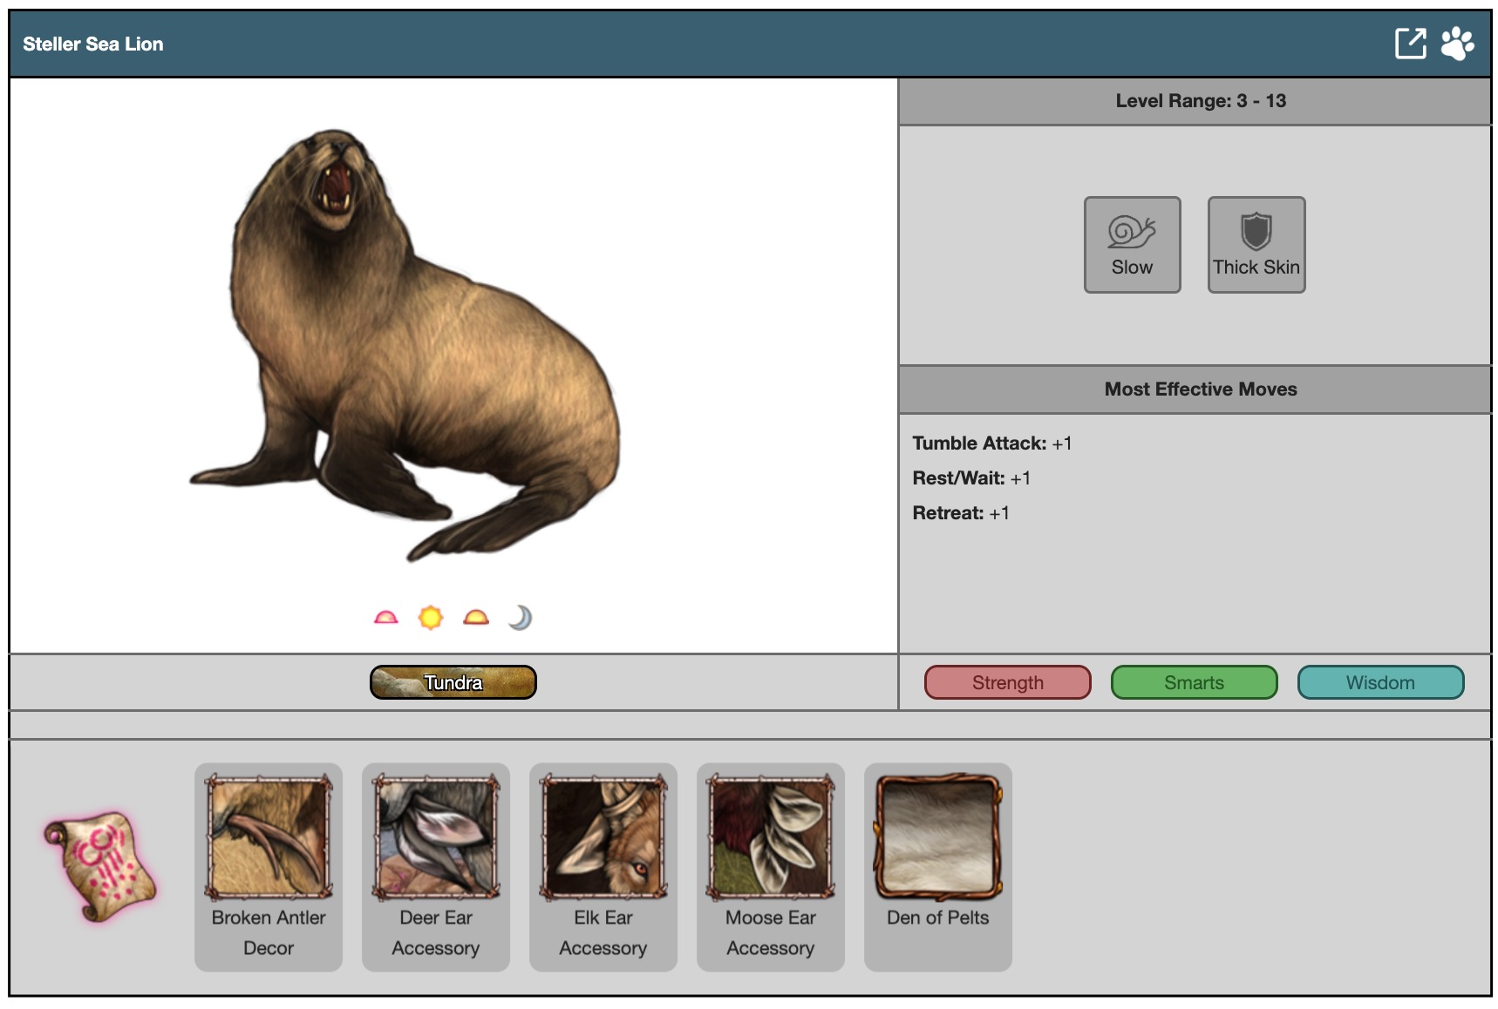Open the Den of Pelts item
The image size is (1498, 1009).
[938, 838]
